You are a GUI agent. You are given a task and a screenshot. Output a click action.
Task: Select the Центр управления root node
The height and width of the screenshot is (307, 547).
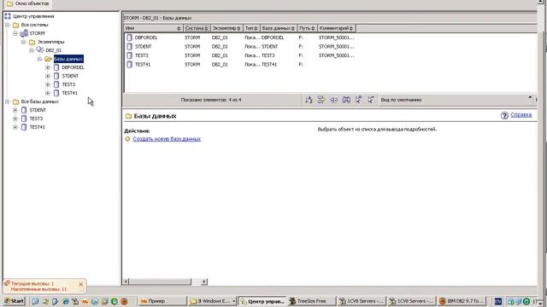[33, 16]
